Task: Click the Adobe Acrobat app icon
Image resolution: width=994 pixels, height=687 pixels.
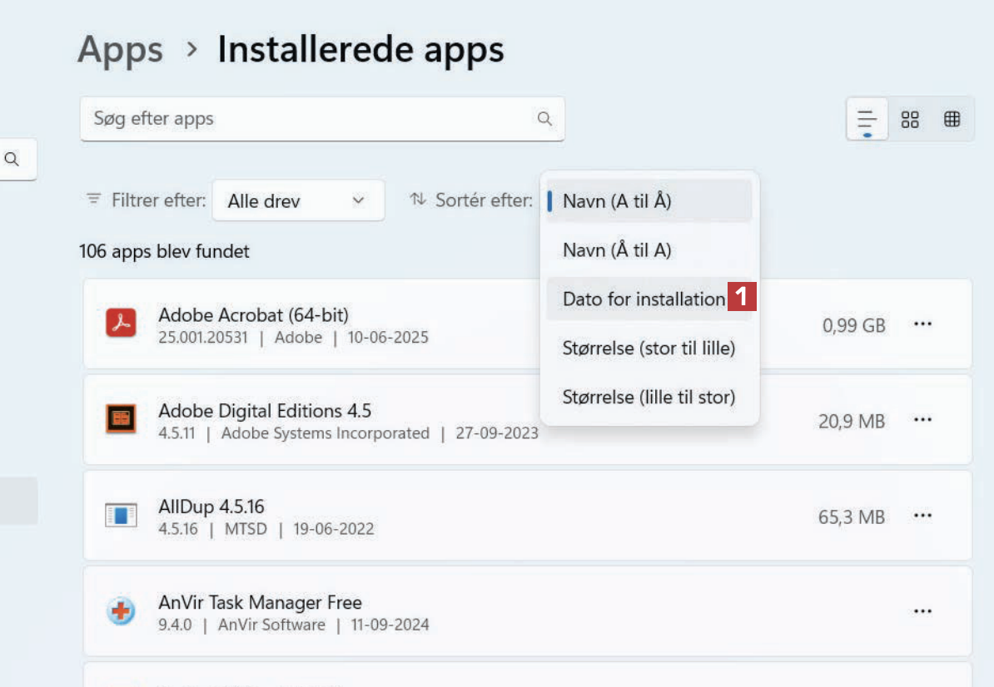Action: (x=121, y=324)
